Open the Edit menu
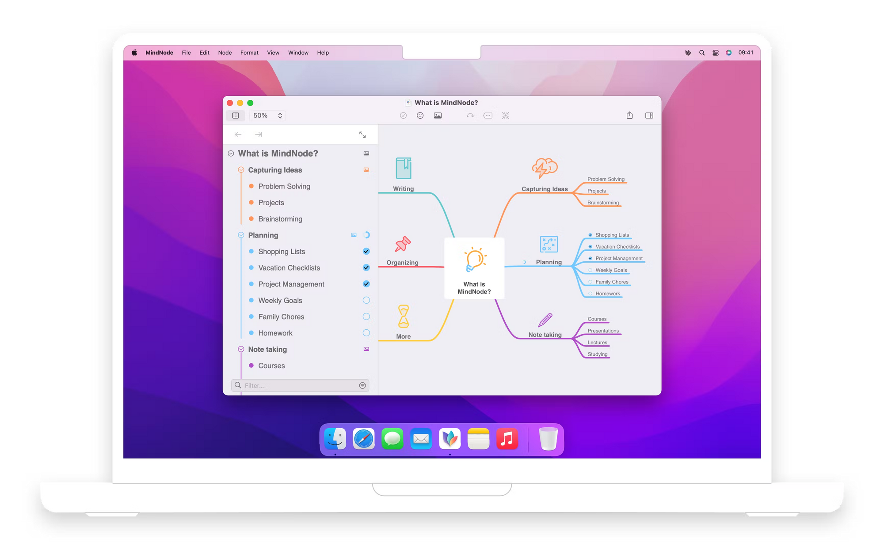Viewport: 884px width, 546px height. click(205, 53)
